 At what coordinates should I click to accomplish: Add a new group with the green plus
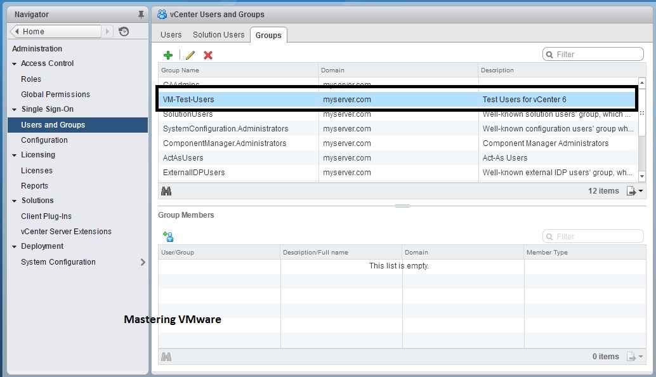click(168, 55)
